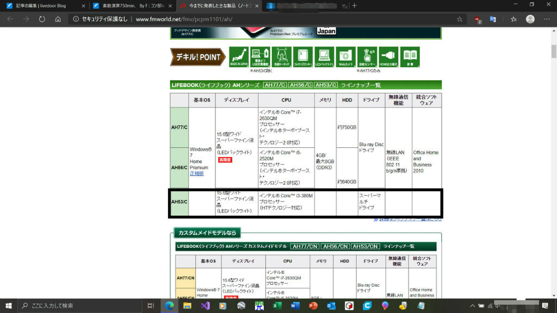View site security info icon

point(76,19)
